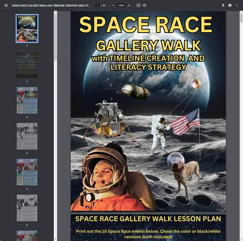Click SPACE RACE GALLERY WALK LESSON PLAN heading

148,219
